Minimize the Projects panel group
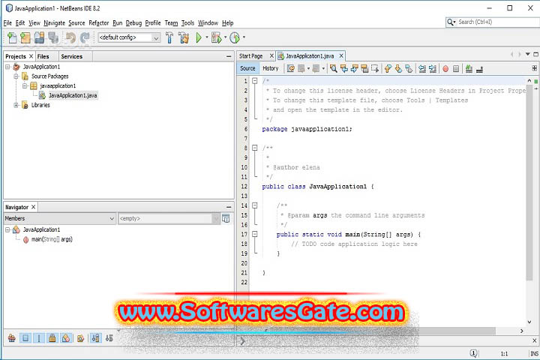Viewport: 540px width, 360px height. coord(229,56)
